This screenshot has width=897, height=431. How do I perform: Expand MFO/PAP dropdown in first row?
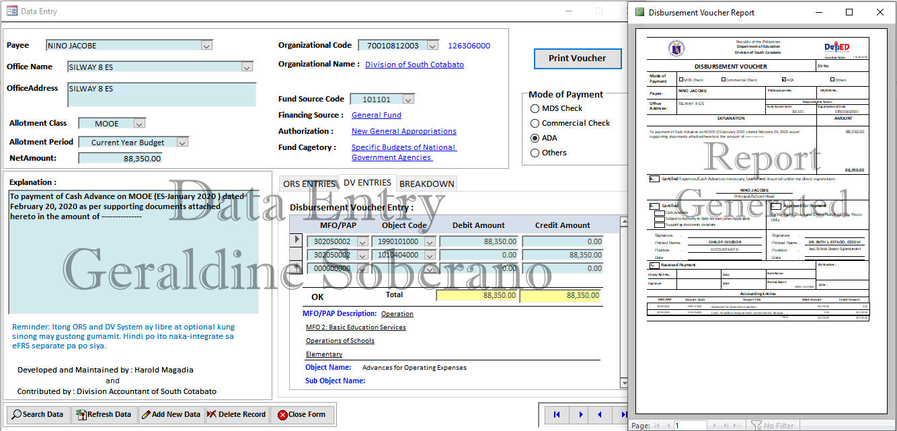[x=362, y=241]
